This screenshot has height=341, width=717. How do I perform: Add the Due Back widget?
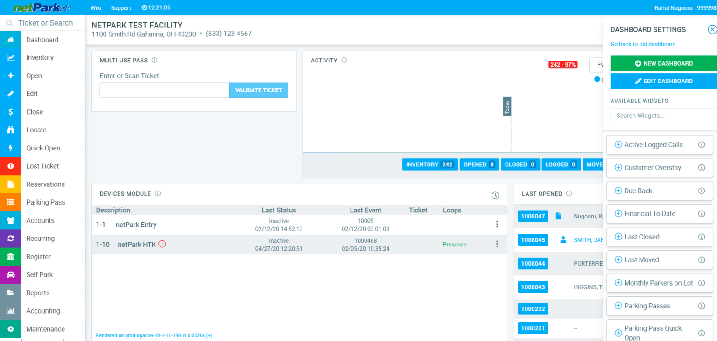point(618,191)
